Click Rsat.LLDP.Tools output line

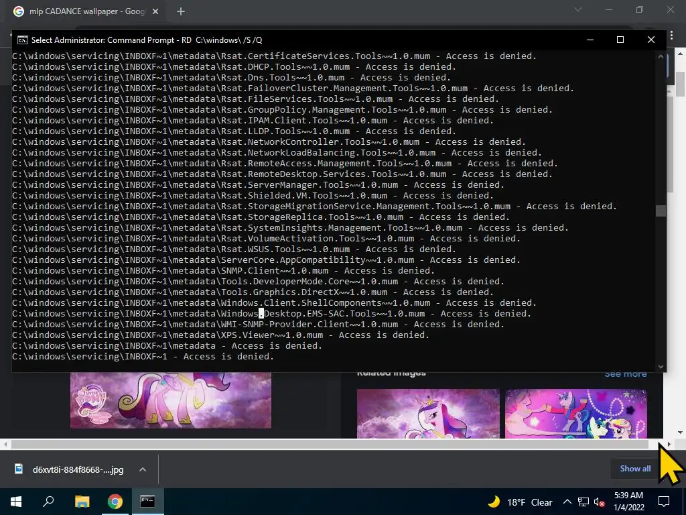click(234, 131)
